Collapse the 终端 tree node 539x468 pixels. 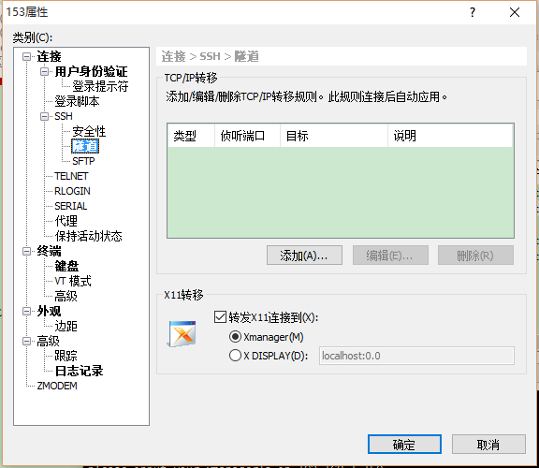pyautogui.click(x=26, y=252)
